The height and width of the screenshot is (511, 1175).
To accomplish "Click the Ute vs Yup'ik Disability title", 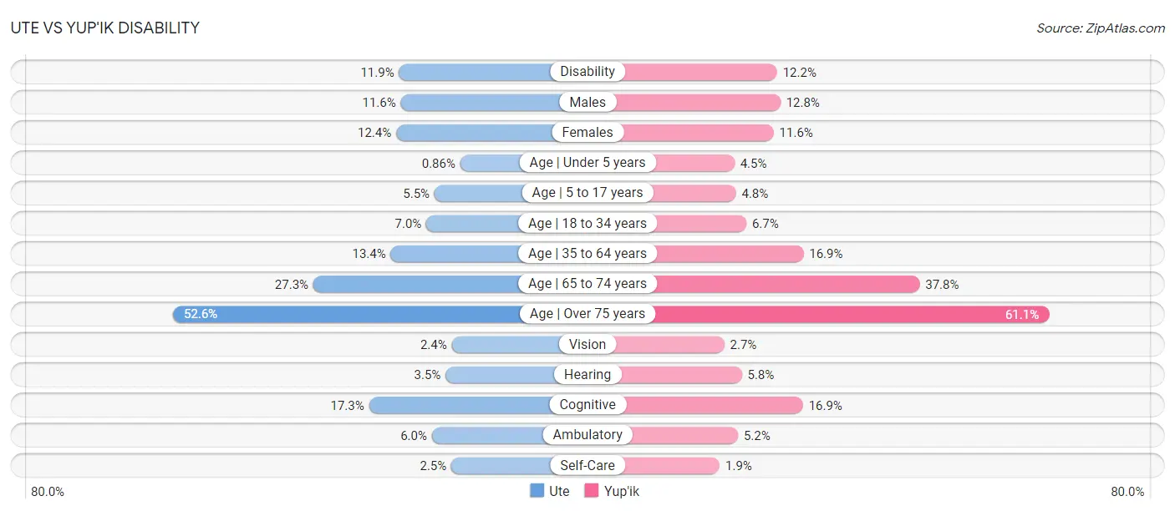I will point(104,28).
